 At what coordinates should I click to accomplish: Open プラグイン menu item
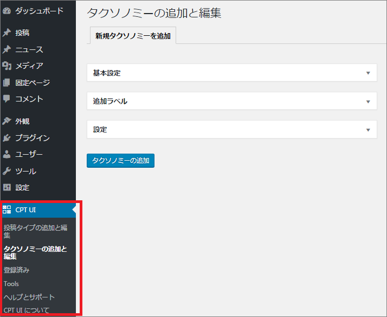(33, 138)
